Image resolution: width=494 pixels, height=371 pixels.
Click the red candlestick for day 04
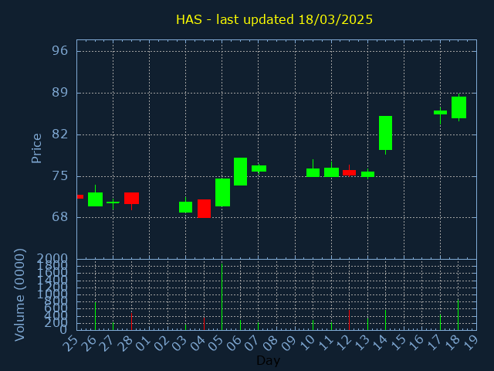click(204, 209)
